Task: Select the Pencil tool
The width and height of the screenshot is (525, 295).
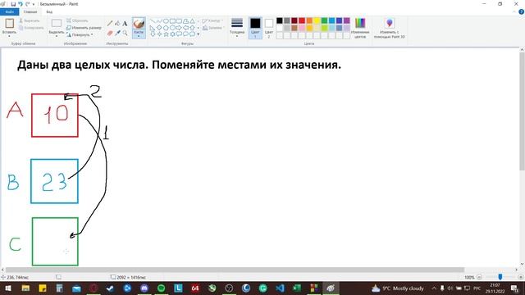Action: [x=110, y=24]
